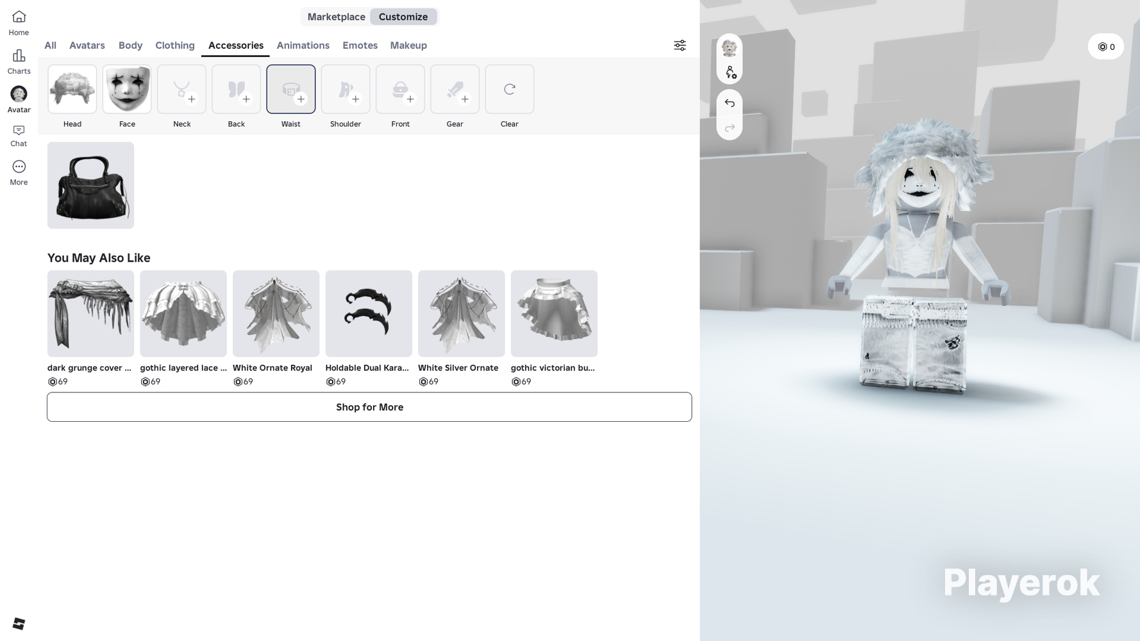The image size is (1140, 641).
Task: Open the White Ornate Royal item
Action: click(x=276, y=313)
